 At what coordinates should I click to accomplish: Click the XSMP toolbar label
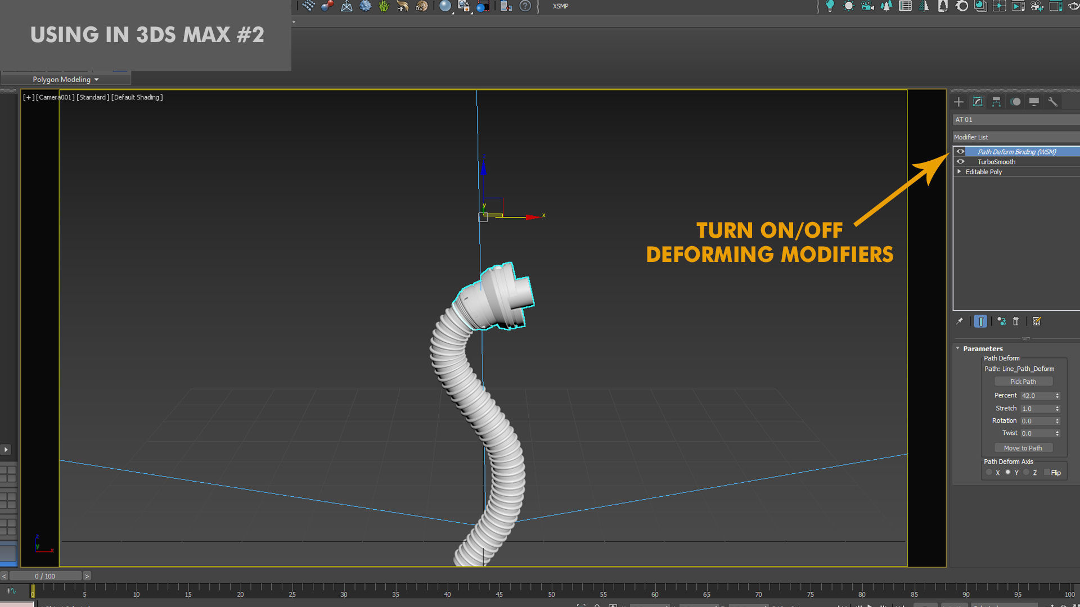[x=560, y=6]
